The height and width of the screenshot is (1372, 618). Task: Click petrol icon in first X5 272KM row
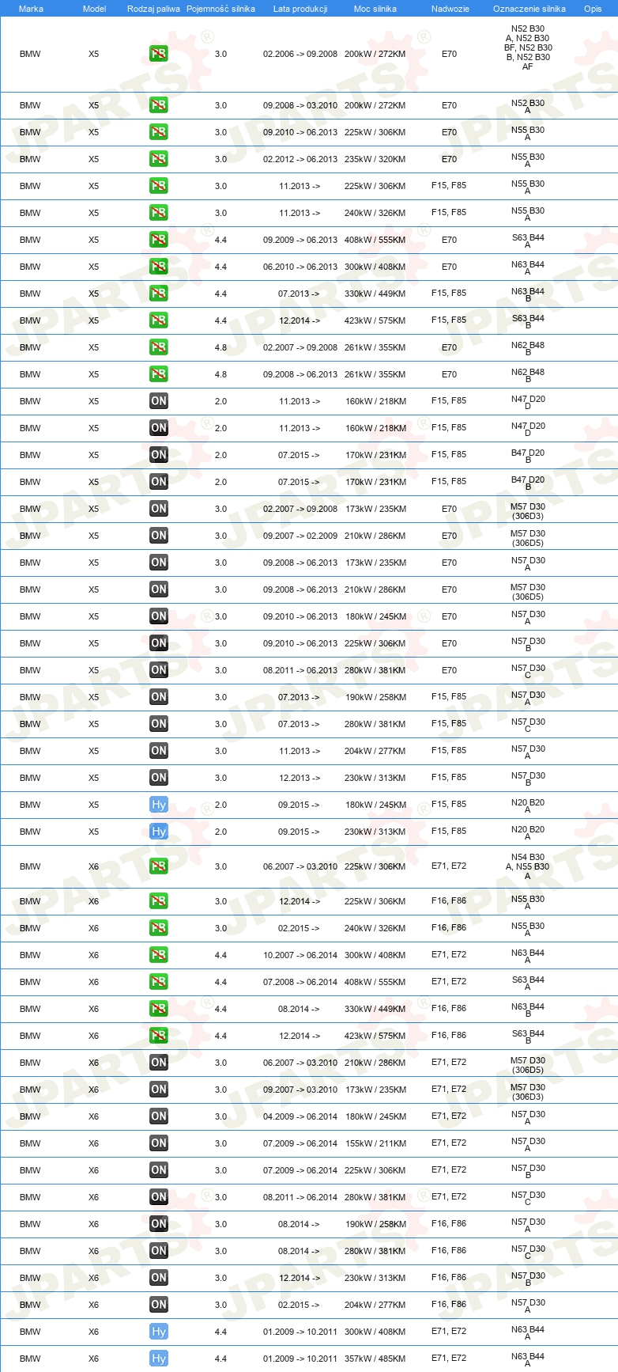[x=159, y=54]
